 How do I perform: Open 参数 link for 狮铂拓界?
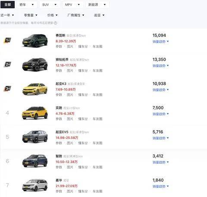59,71
